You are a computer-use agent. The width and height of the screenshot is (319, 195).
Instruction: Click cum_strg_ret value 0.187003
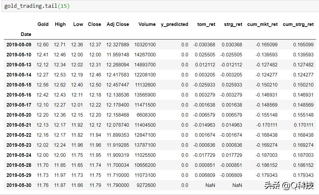(x=303, y=155)
